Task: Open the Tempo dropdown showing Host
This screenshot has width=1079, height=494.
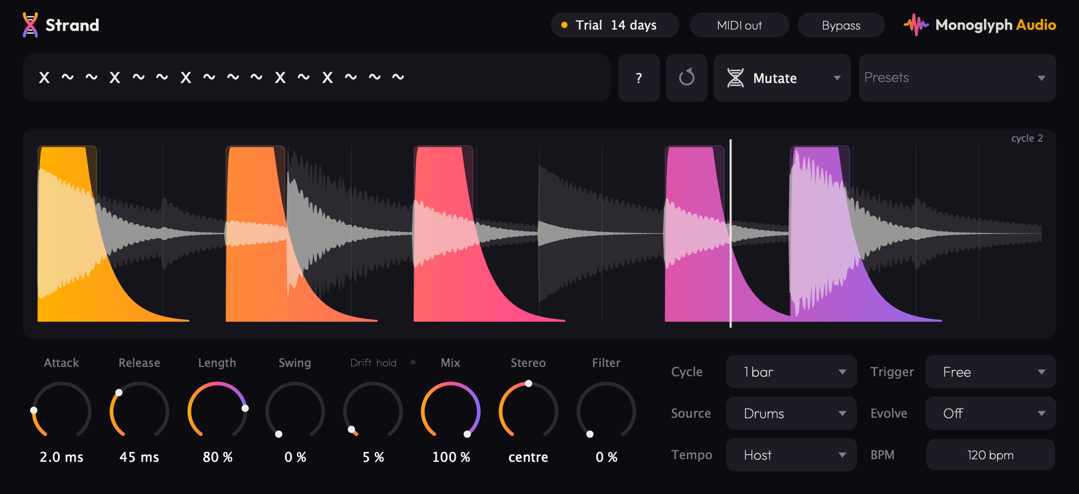Action: tap(791, 455)
